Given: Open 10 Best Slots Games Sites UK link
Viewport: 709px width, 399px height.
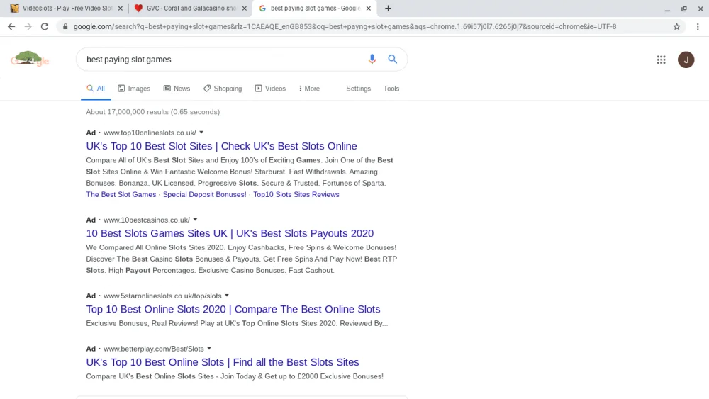Looking at the screenshot, I should [x=230, y=233].
